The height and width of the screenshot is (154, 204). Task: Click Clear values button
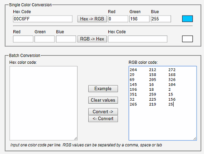(x=103, y=100)
